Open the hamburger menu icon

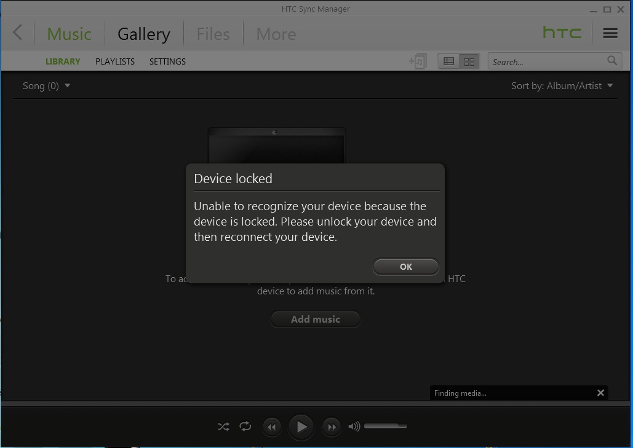click(610, 33)
